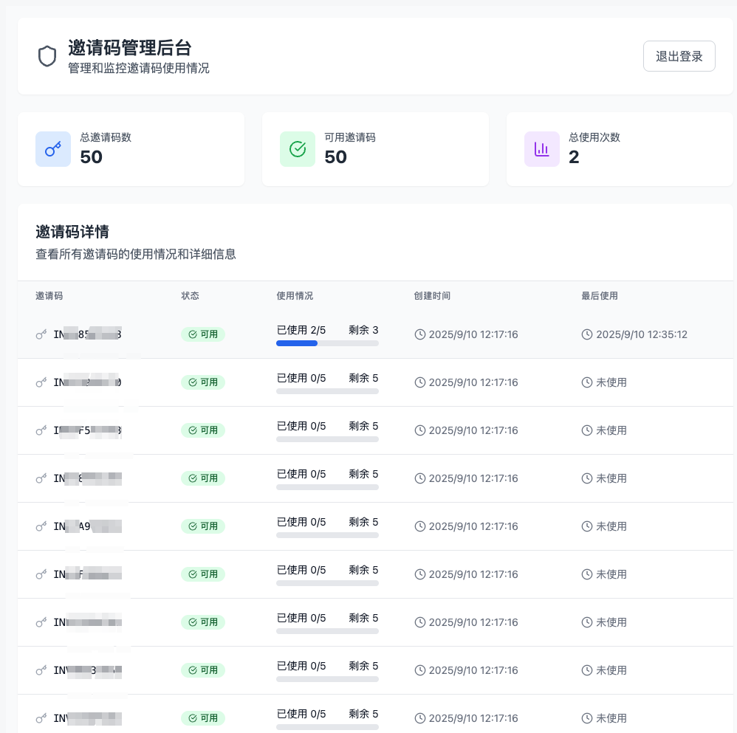Click the 邀请码 column header

49,296
